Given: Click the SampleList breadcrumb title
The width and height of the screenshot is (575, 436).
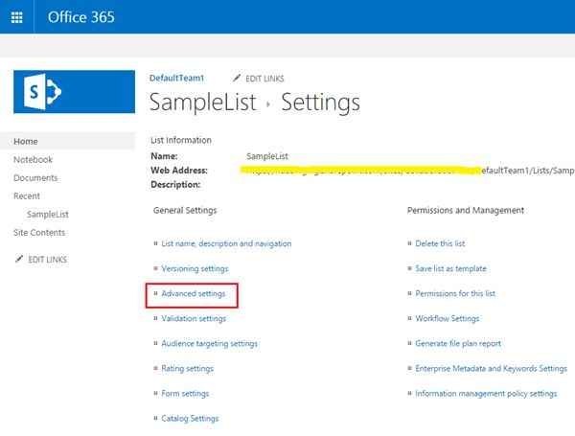Looking at the screenshot, I should point(202,102).
